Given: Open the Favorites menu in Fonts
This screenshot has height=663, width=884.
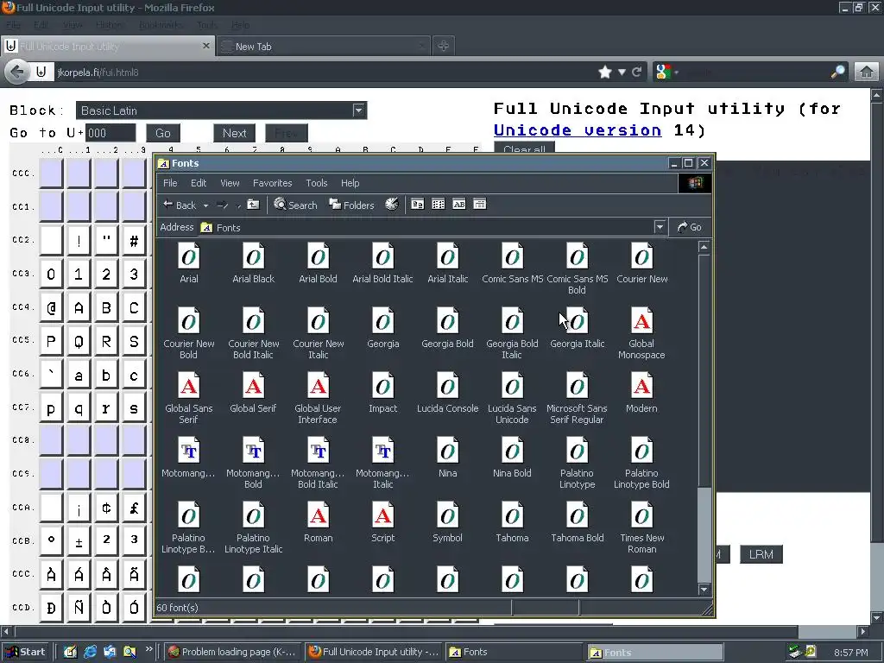Looking at the screenshot, I should 272,183.
